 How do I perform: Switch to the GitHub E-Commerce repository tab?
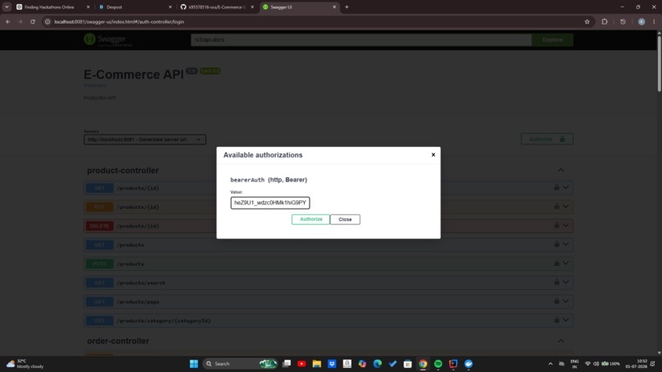217,7
